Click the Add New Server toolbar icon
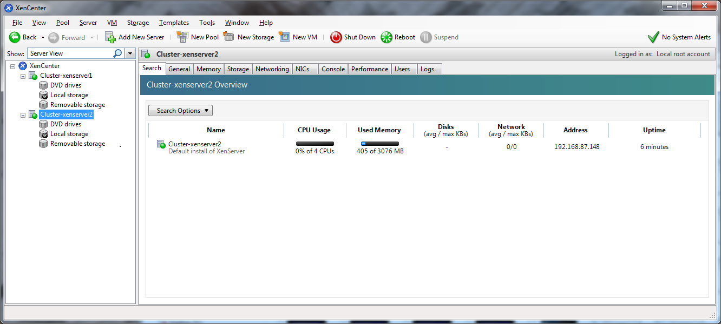Image resolution: width=721 pixels, height=324 pixels. [x=110, y=37]
